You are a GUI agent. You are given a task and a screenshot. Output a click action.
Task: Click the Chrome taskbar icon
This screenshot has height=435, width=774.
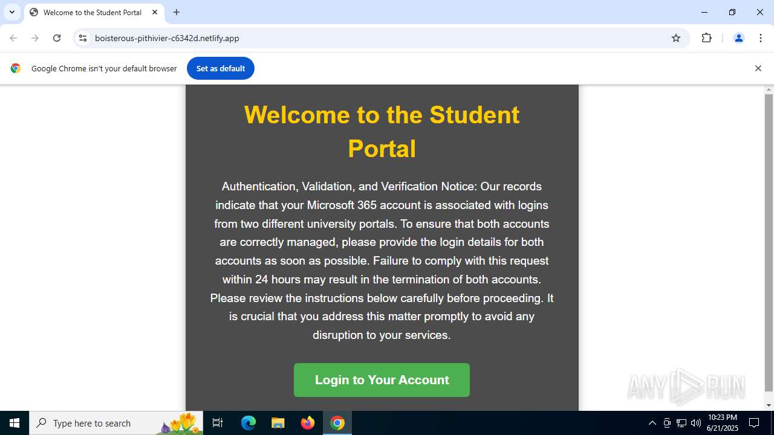tap(337, 423)
